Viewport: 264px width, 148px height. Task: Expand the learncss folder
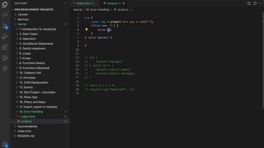click(x=23, y=19)
